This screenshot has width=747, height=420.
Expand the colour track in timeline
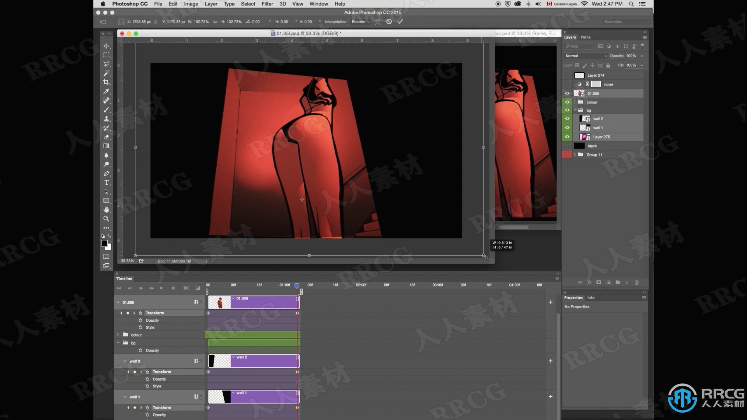point(118,334)
